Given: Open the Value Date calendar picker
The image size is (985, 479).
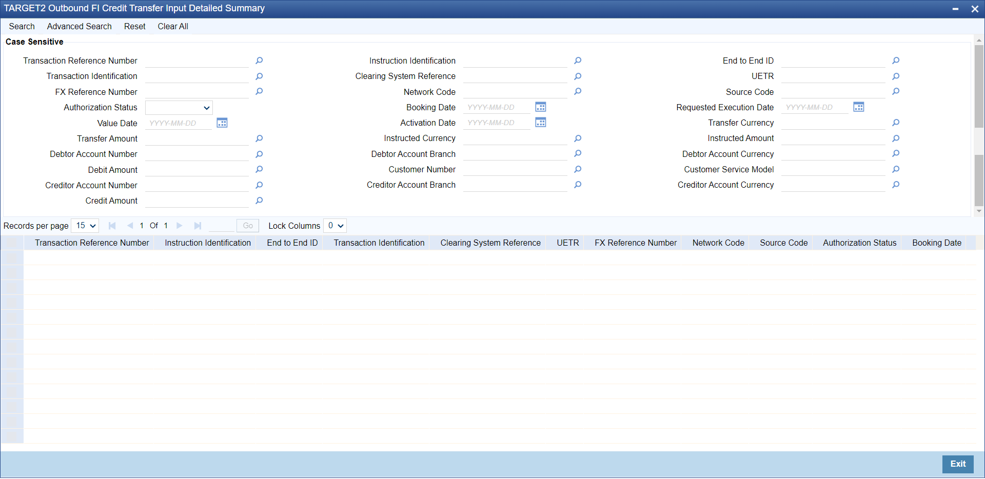Looking at the screenshot, I should pos(222,123).
